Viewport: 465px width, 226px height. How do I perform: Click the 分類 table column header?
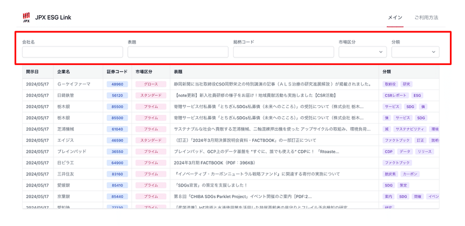pos(387,72)
